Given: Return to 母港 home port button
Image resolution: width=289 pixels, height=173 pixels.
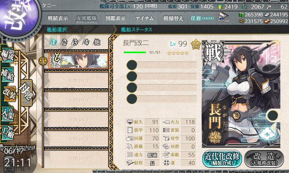Looking at the screenshot, I should coord(26,92).
